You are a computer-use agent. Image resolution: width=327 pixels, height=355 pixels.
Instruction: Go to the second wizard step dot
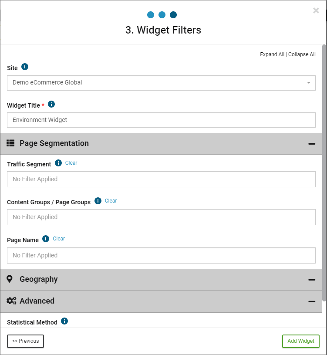click(162, 15)
